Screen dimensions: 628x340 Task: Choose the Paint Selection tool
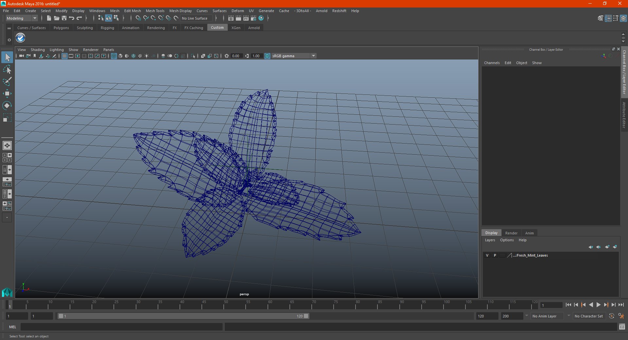click(x=7, y=81)
